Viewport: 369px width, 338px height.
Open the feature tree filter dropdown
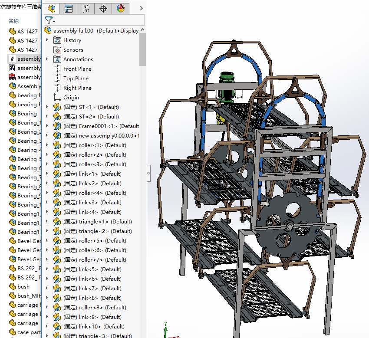click(x=50, y=20)
